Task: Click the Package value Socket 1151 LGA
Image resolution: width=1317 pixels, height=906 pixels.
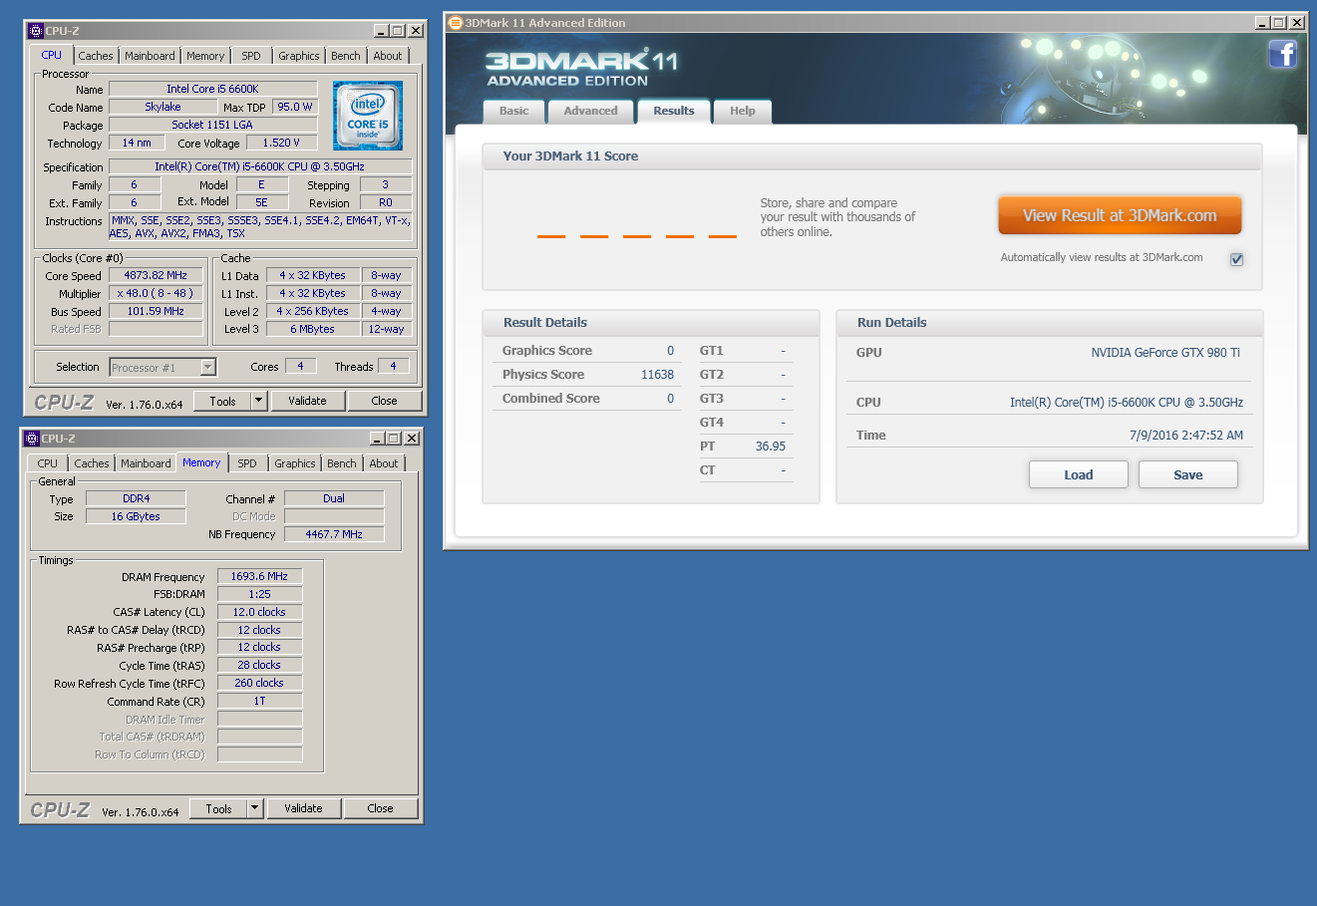Action: (x=212, y=125)
